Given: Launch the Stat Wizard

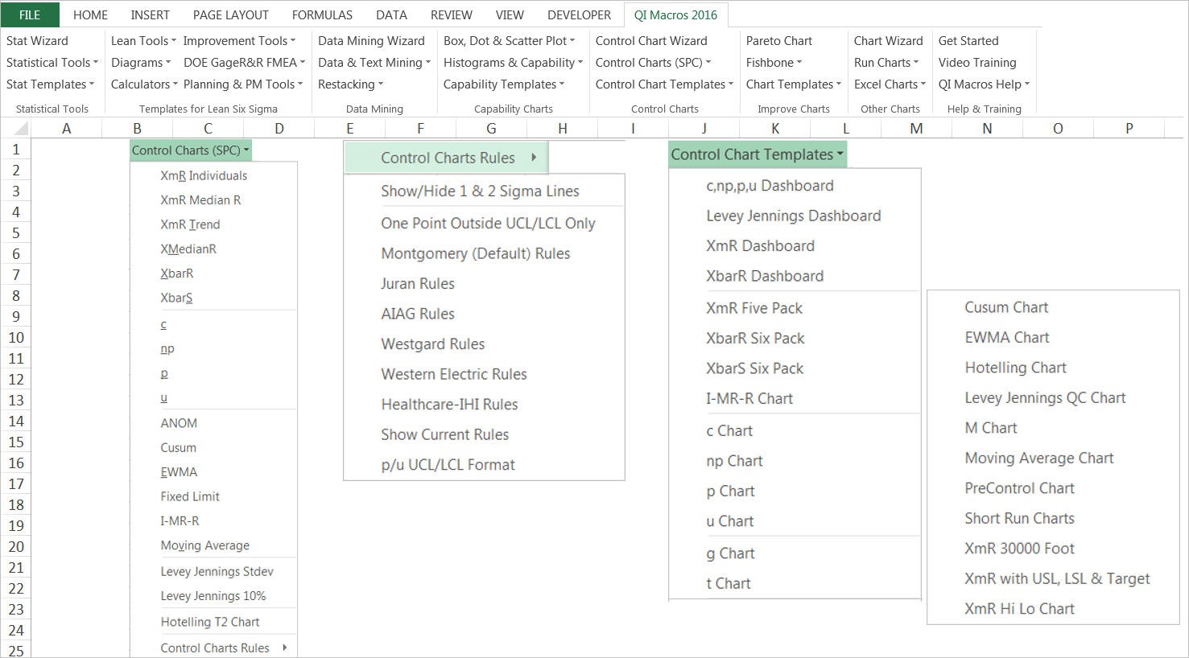Looking at the screenshot, I should point(37,40).
